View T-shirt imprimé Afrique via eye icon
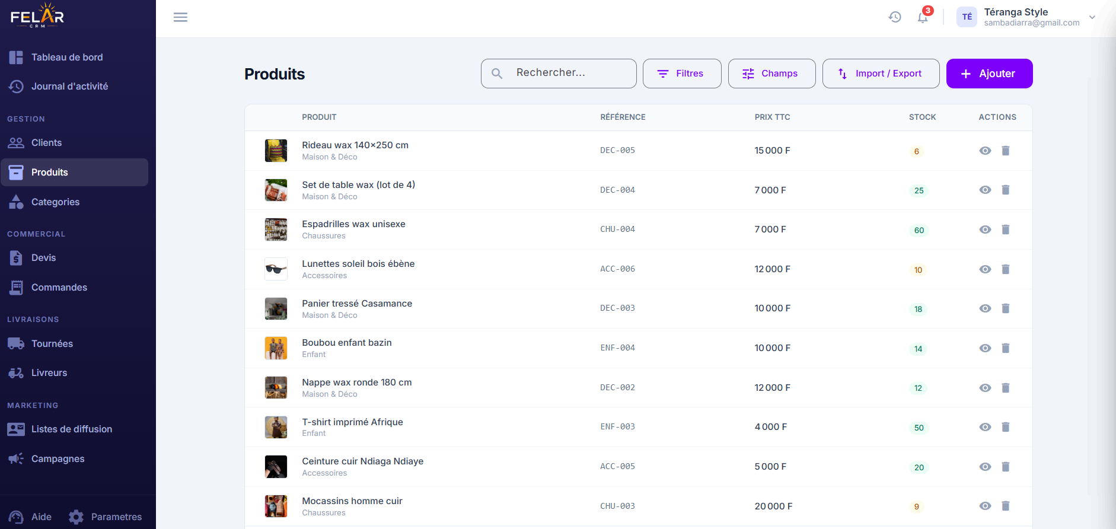 985,427
